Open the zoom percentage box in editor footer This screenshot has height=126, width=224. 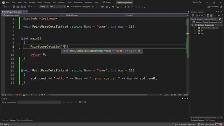(6, 95)
